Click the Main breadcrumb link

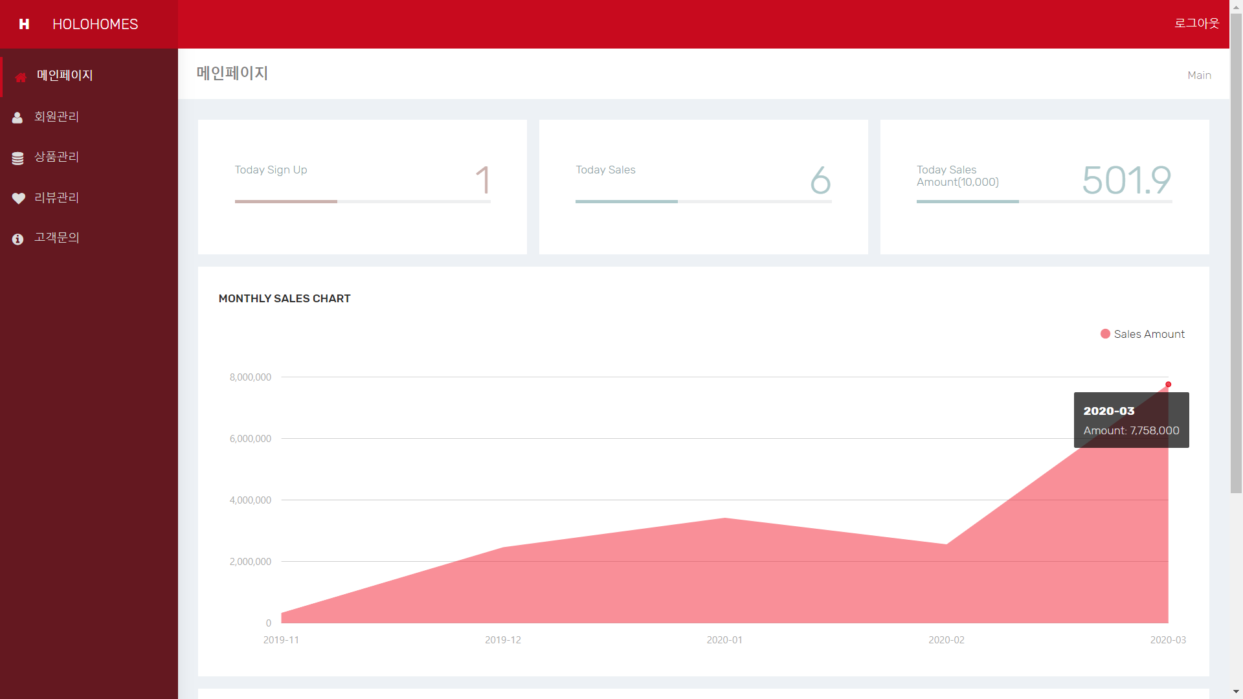pos(1199,75)
